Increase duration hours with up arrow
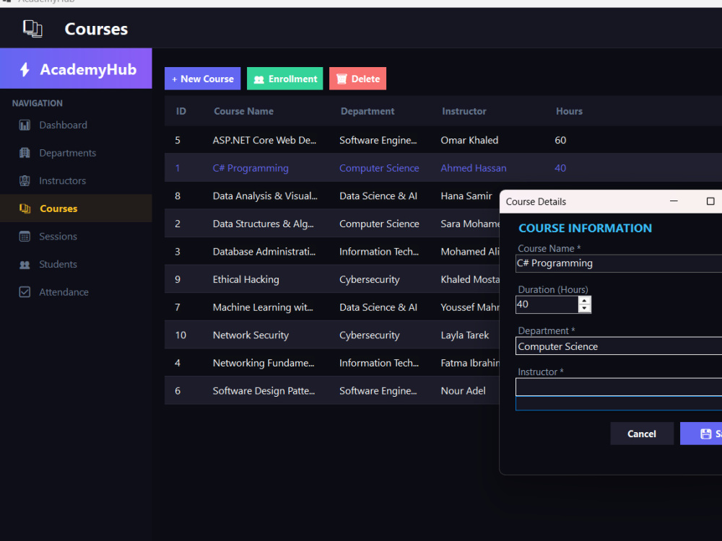This screenshot has width=722, height=541. [x=584, y=300]
